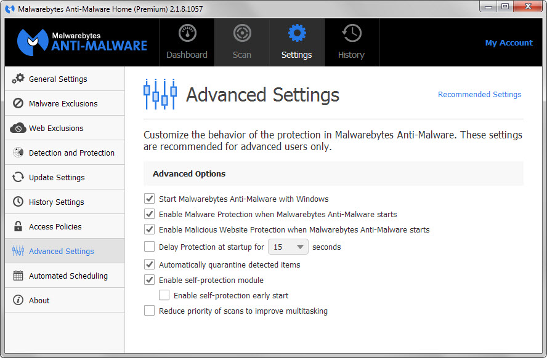The width and height of the screenshot is (547, 358).
Task: Minimize the Malwarebytes window
Action: 488,7
